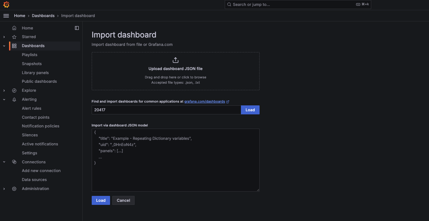Click the dock navigation pane icon beside Home
The height and width of the screenshot is (221, 429).
click(x=77, y=28)
